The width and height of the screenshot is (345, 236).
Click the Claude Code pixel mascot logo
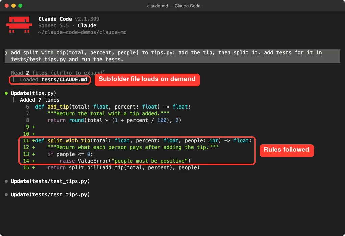pos(19,24)
